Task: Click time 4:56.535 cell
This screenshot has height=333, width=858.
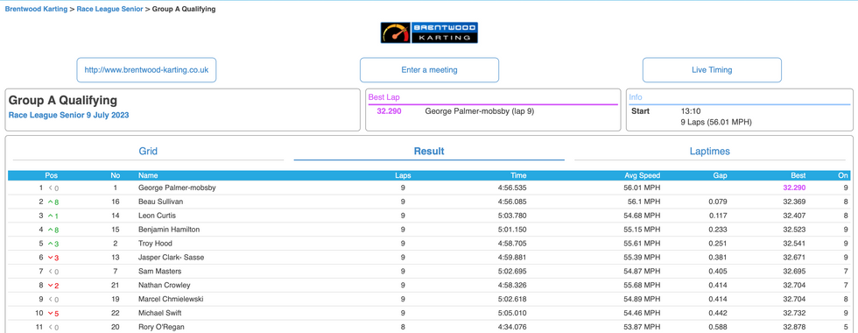Action: (x=511, y=188)
